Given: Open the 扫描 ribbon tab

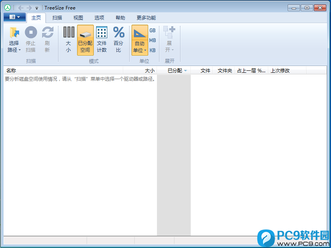Looking at the screenshot, I should pyautogui.click(x=57, y=18).
